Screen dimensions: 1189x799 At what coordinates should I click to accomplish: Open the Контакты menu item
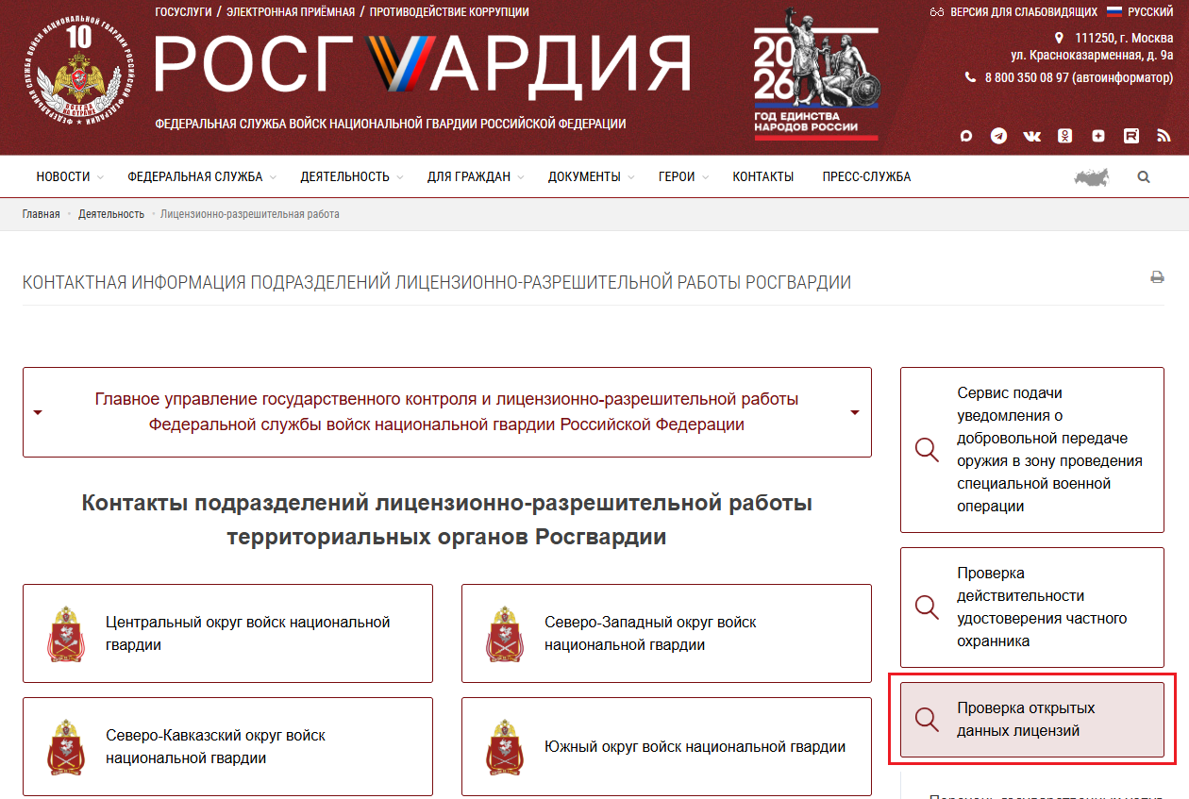[763, 176]
